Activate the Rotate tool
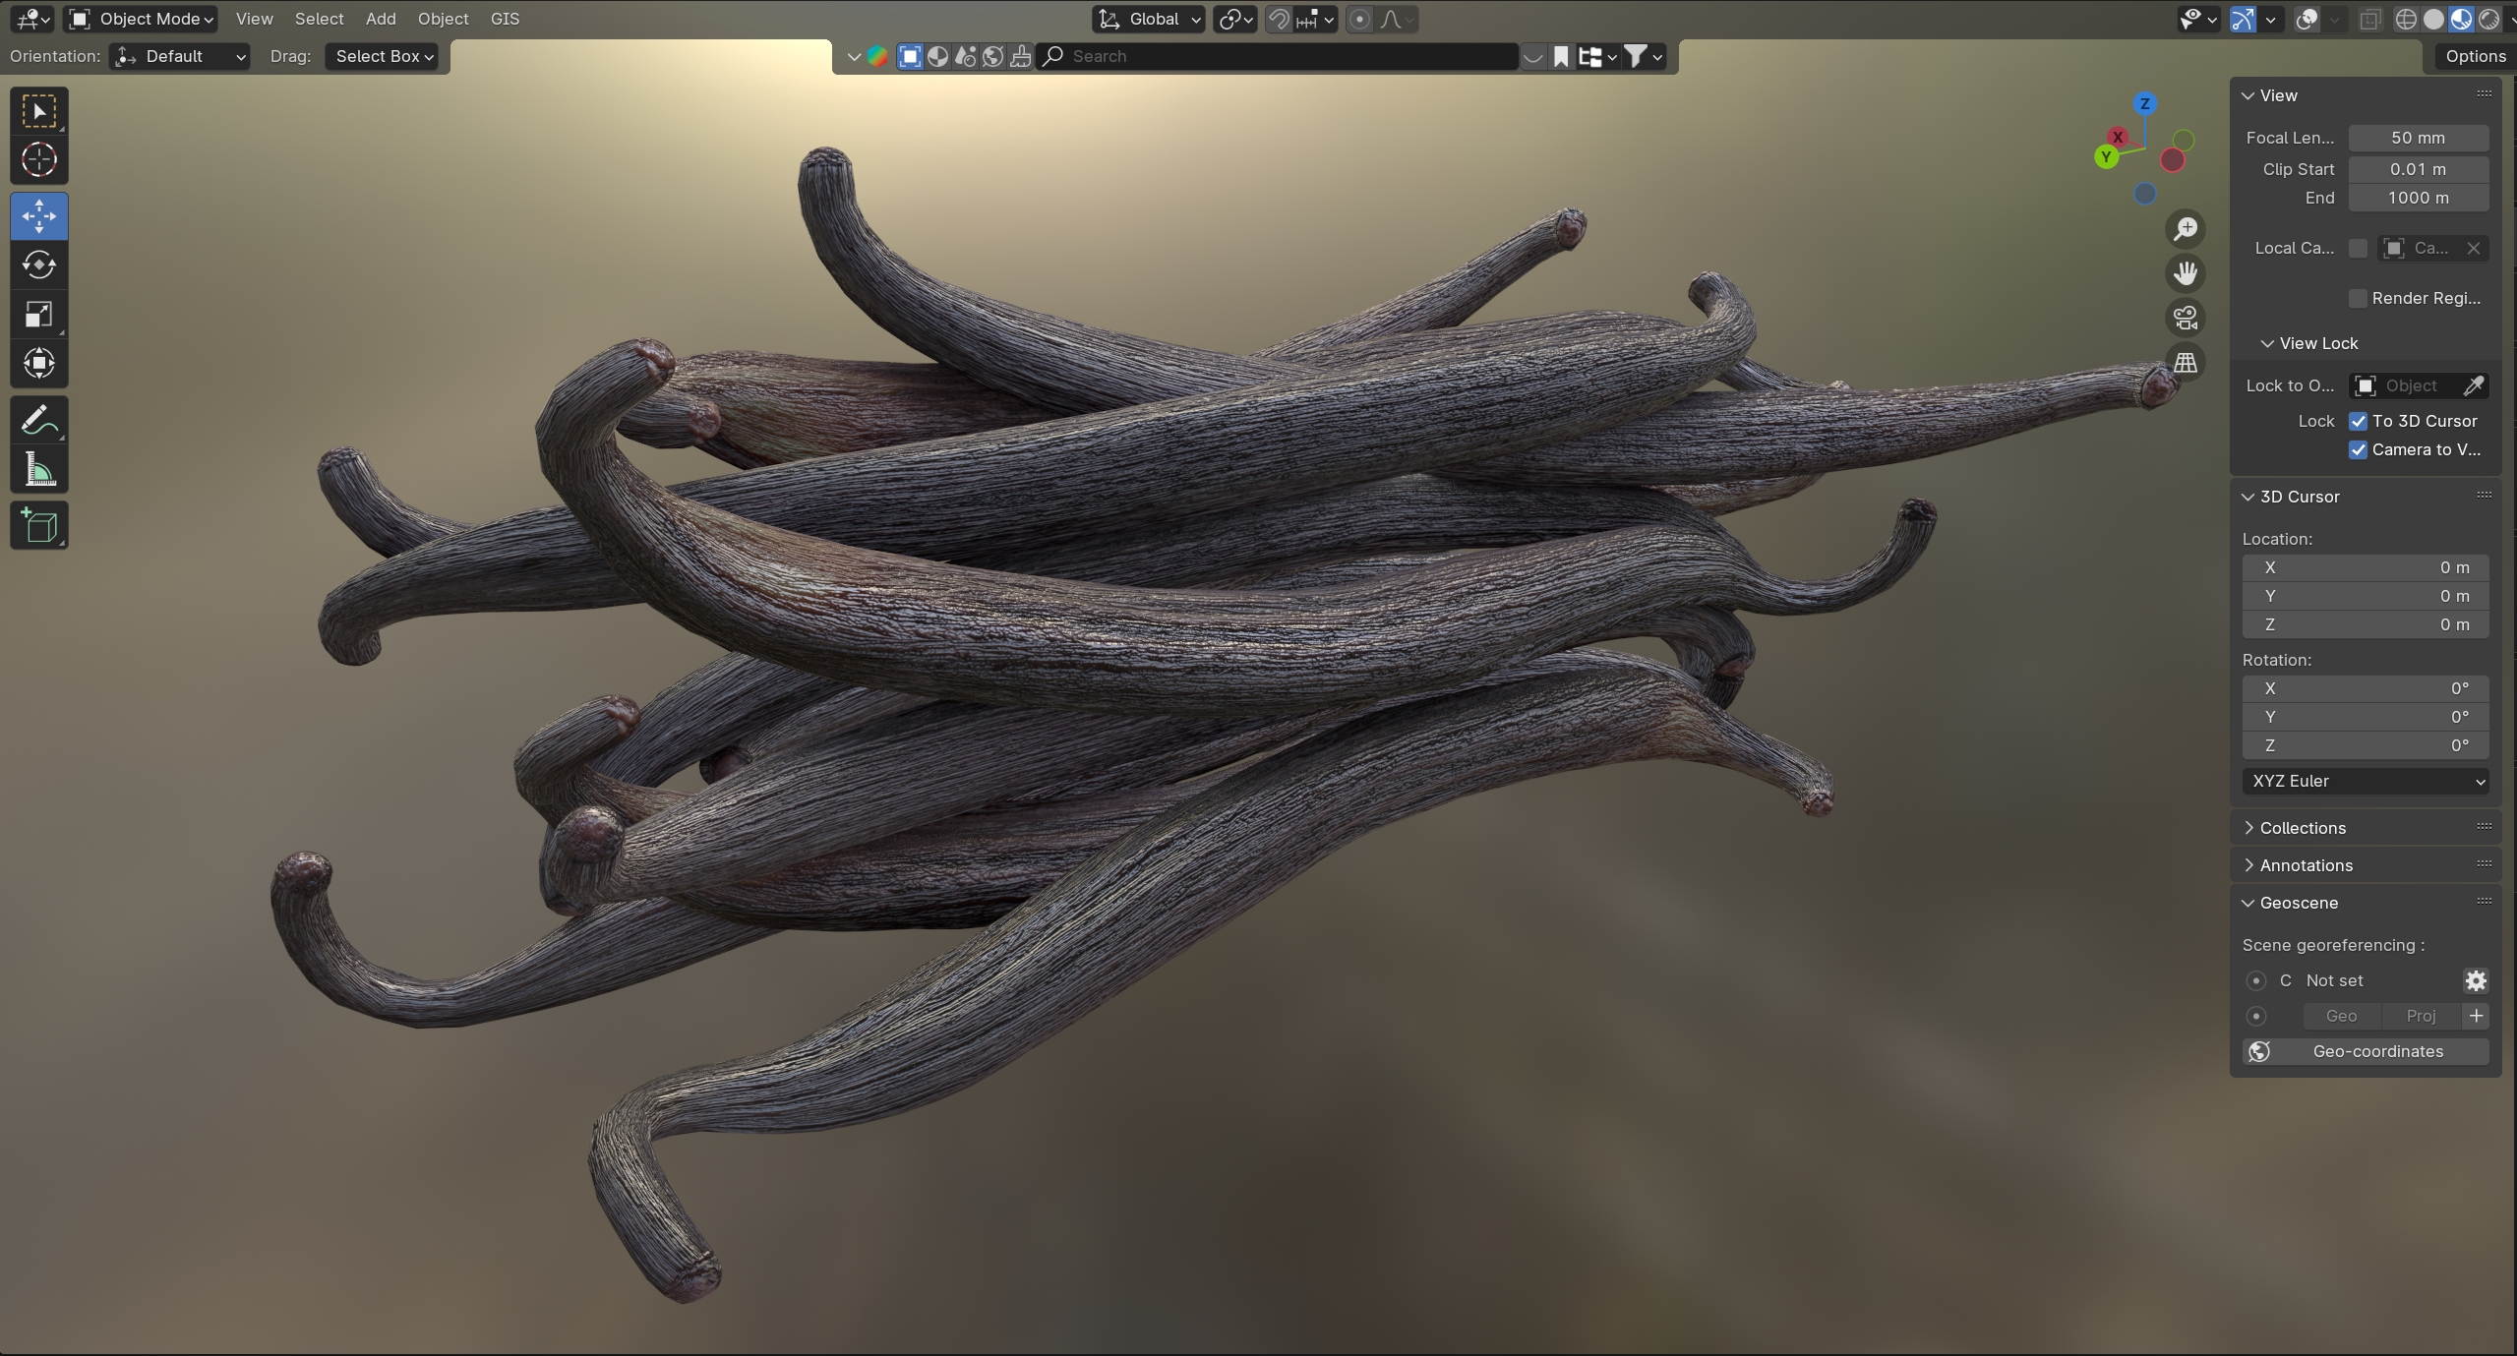Viewport: 2517px width, 1356px height. [39, 265]
